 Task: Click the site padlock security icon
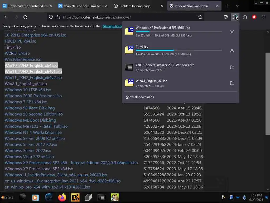[x=58, y=17]
